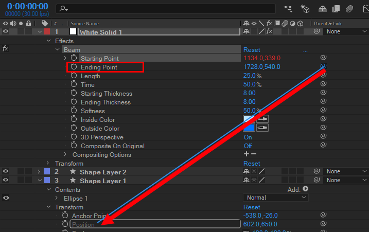
Task: Click Reset for White Solid 1 Transform
Action: (252, 164)
